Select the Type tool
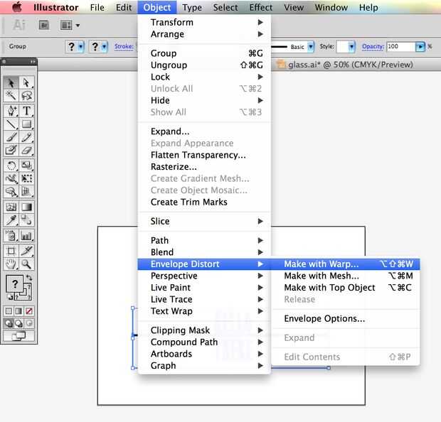The width and height of the screenshot is (441, 422). point(26,111)
